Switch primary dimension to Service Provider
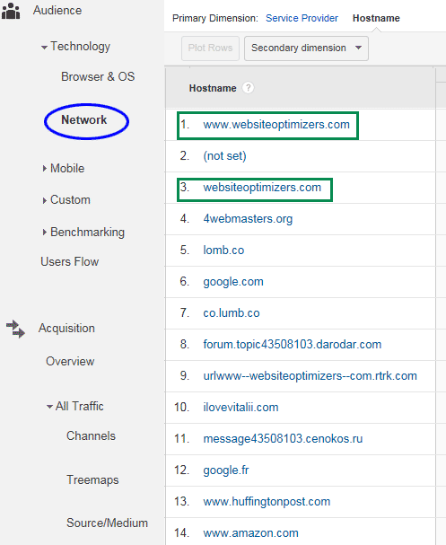The height and width of the screenshot is (545, 446). pos(302,18)
